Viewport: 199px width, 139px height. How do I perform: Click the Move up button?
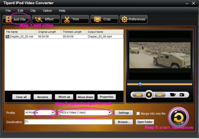pos(64,97)
